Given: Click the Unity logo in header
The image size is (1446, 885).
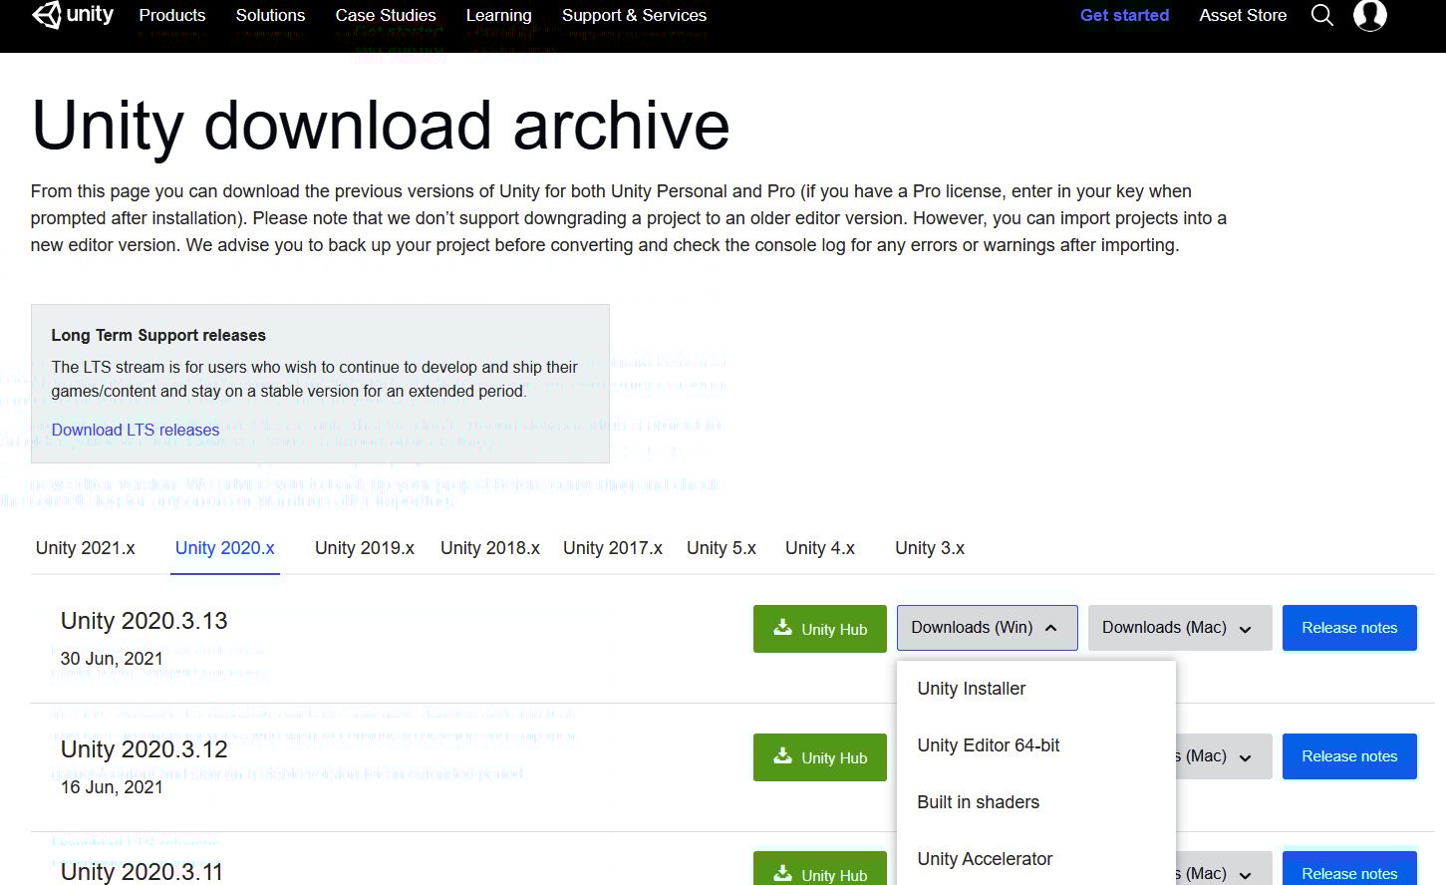Looking at the screenshot, I should pyautogui.click(x=74, y=15).
